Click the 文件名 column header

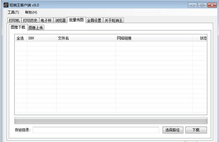coord(86,38)
